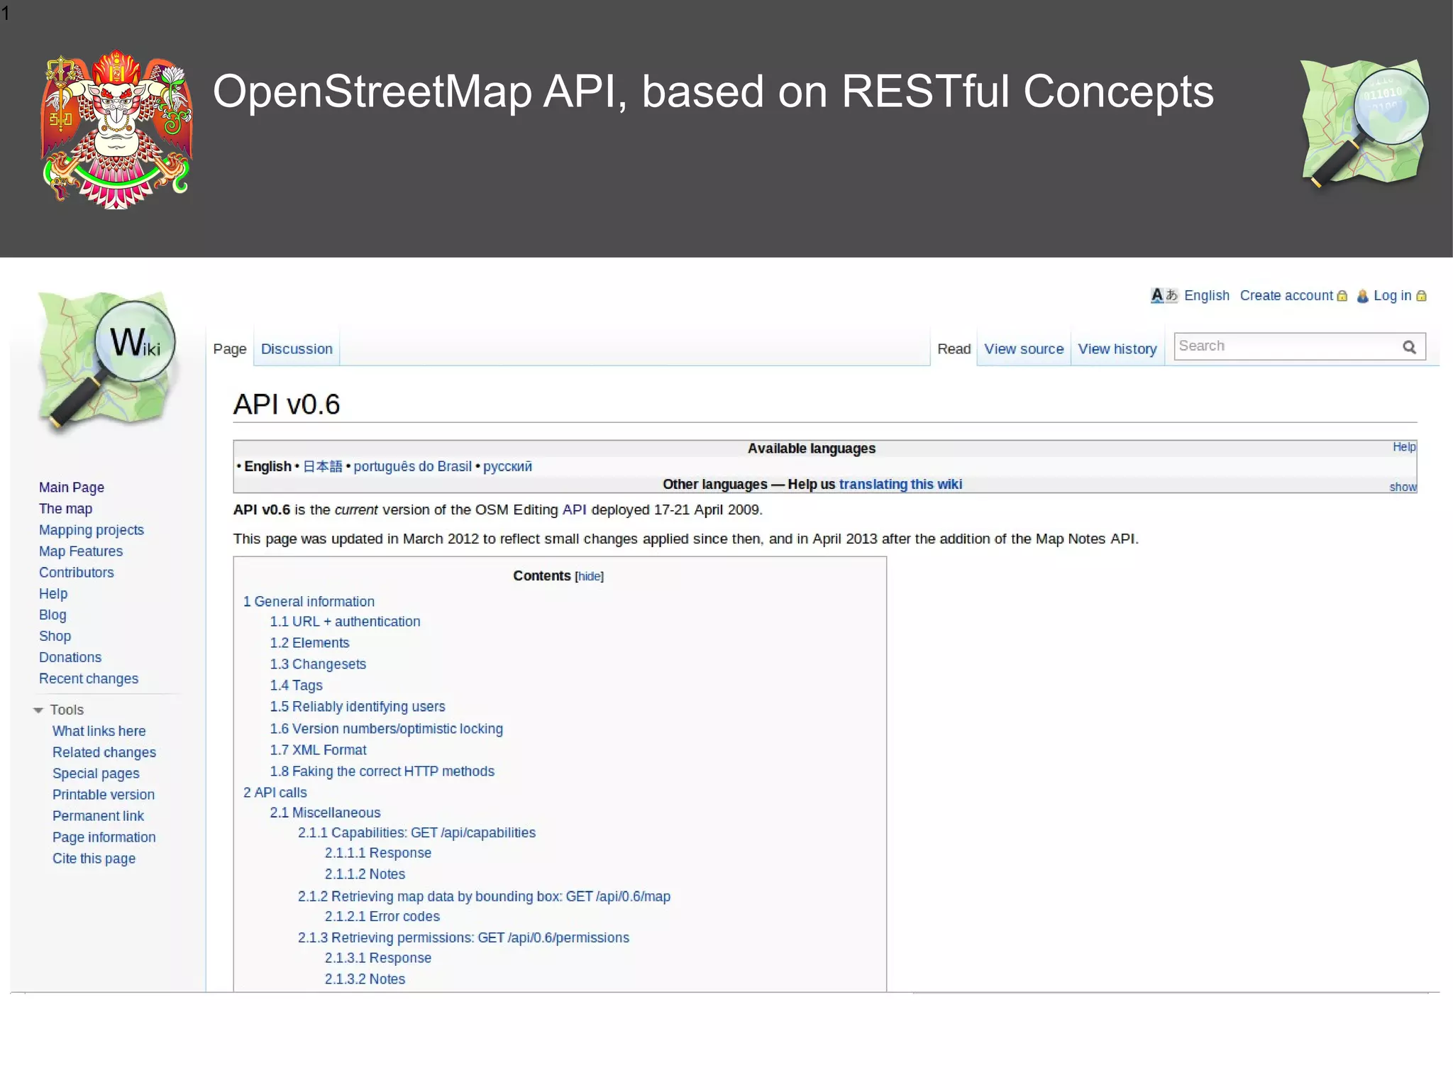Jump to 1.2 Elements section

pos(309,643)
